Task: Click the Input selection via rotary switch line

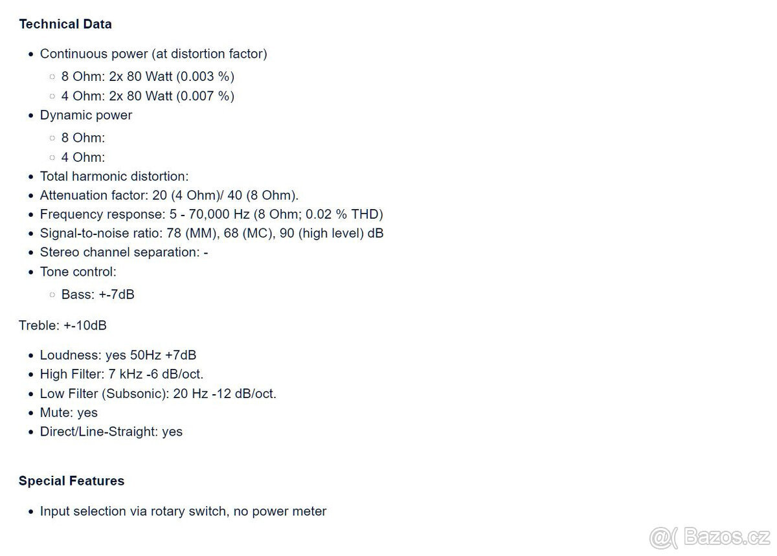Action: point(183,511)
